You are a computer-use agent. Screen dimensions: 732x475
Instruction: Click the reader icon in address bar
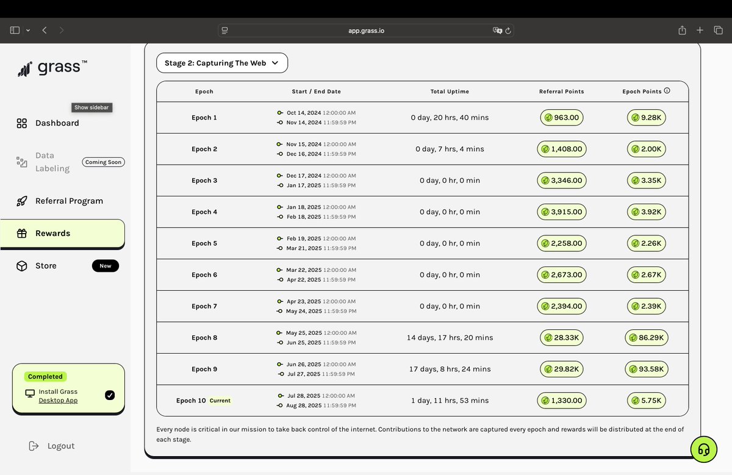[224, 30]
